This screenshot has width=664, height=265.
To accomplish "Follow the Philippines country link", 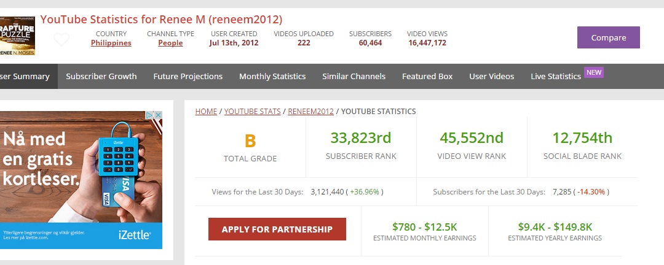I will point(111,43).
